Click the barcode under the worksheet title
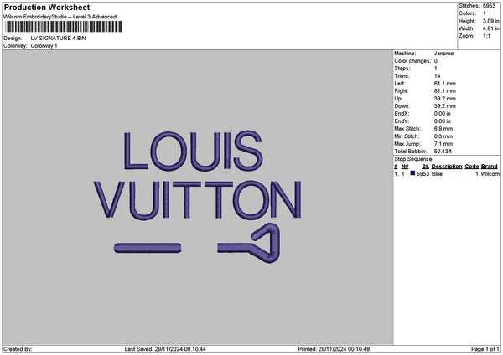This screenshot has height=355, width=503. 64,27
